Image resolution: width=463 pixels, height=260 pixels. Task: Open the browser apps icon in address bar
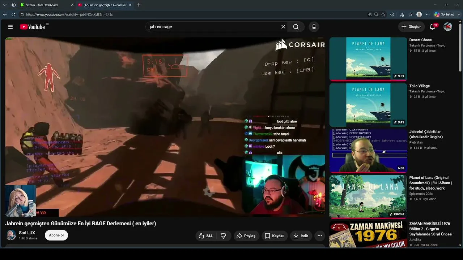[369, 14]
